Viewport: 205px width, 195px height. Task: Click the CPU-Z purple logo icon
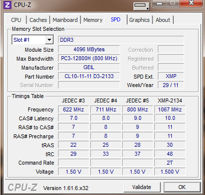point(7,5)
